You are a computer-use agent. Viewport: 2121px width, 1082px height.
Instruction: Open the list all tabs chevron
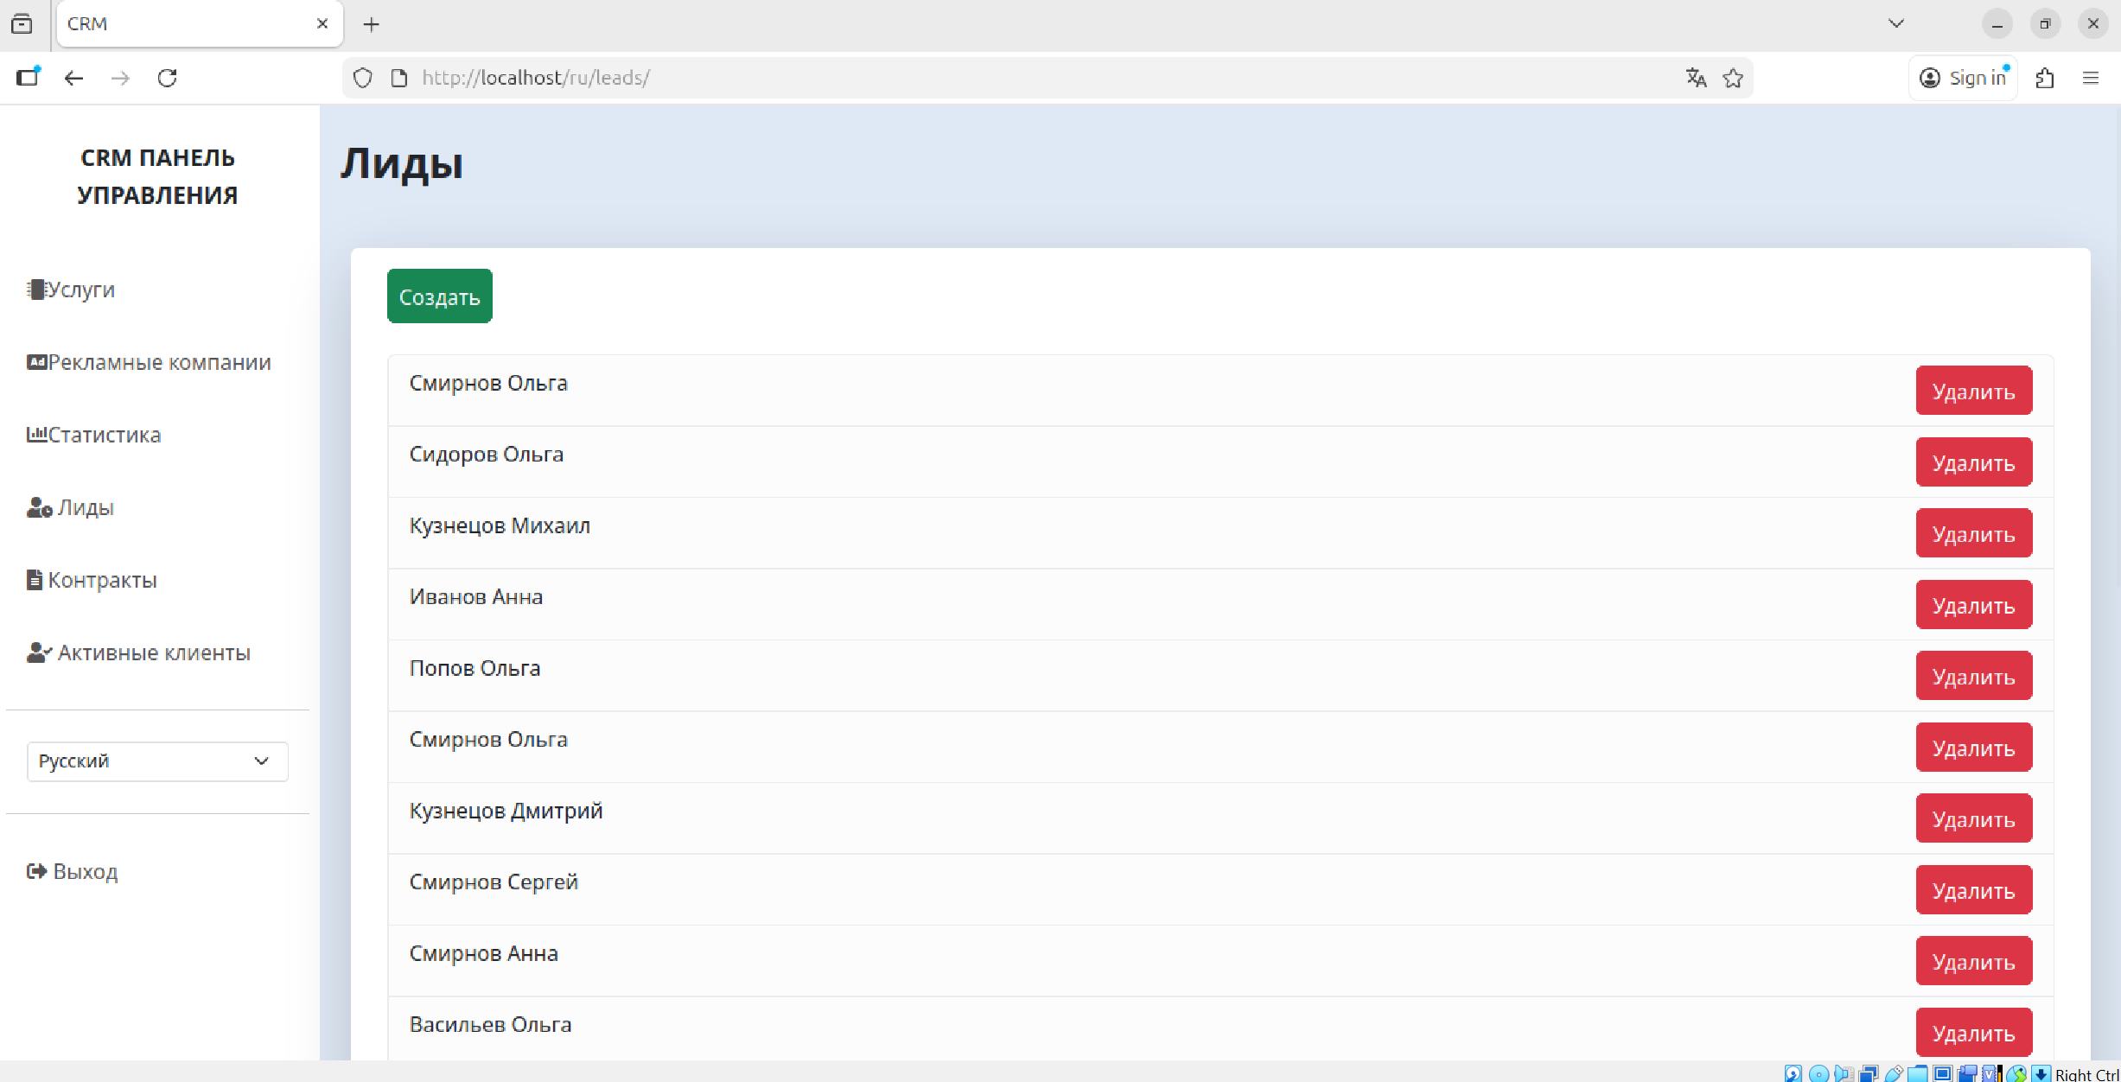pos(1896,24)
